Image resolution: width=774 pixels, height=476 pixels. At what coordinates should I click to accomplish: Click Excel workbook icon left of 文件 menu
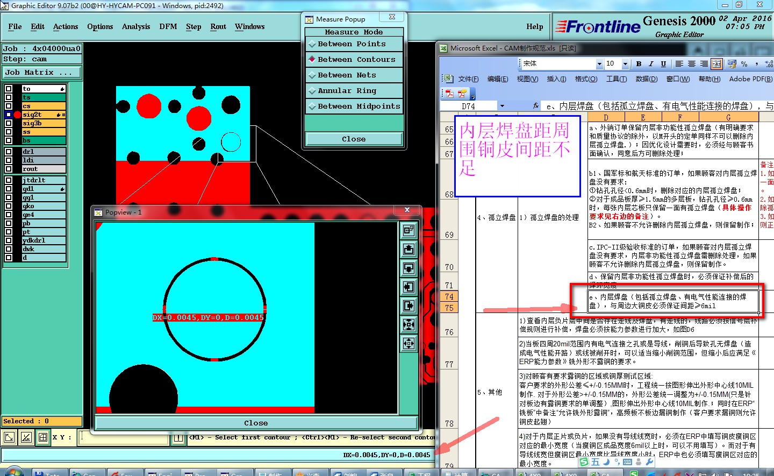(449, 79)
